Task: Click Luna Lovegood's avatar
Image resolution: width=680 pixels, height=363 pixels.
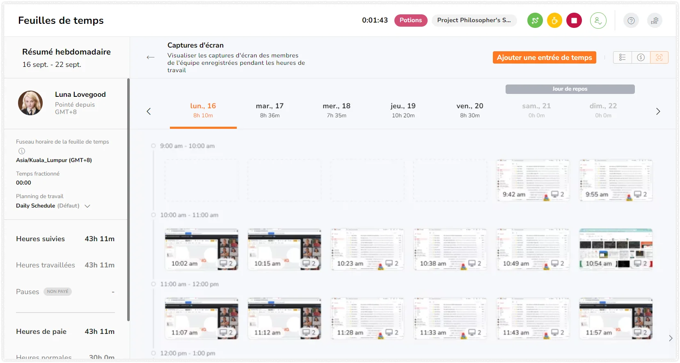Action: click(x=30, y=103)
